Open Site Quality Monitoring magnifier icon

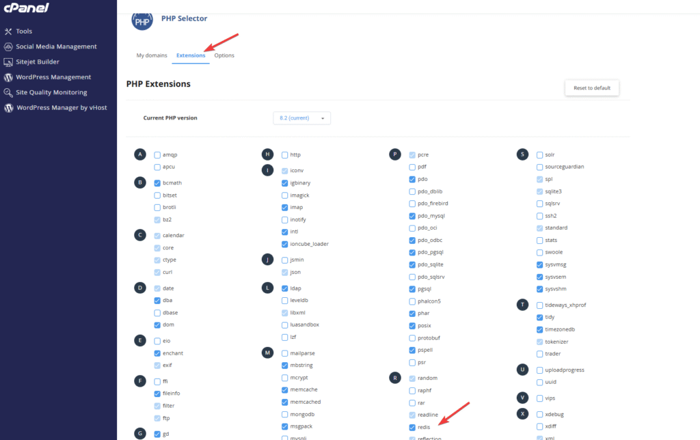pos(9,92)
